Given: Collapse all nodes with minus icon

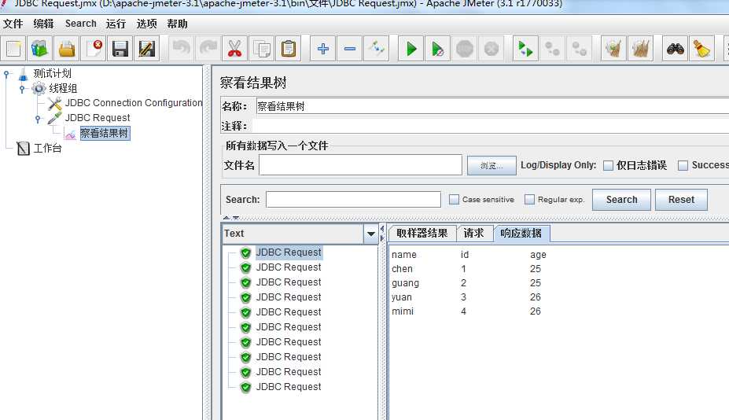Looking at the screenshot, I should click(350, 49).
